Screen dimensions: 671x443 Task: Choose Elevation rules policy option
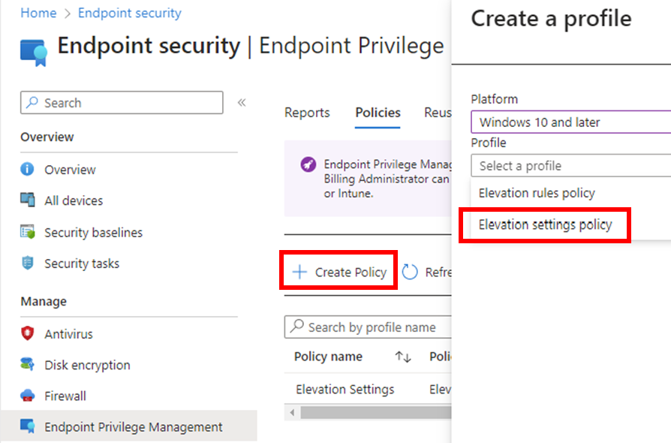click(537, 193)
